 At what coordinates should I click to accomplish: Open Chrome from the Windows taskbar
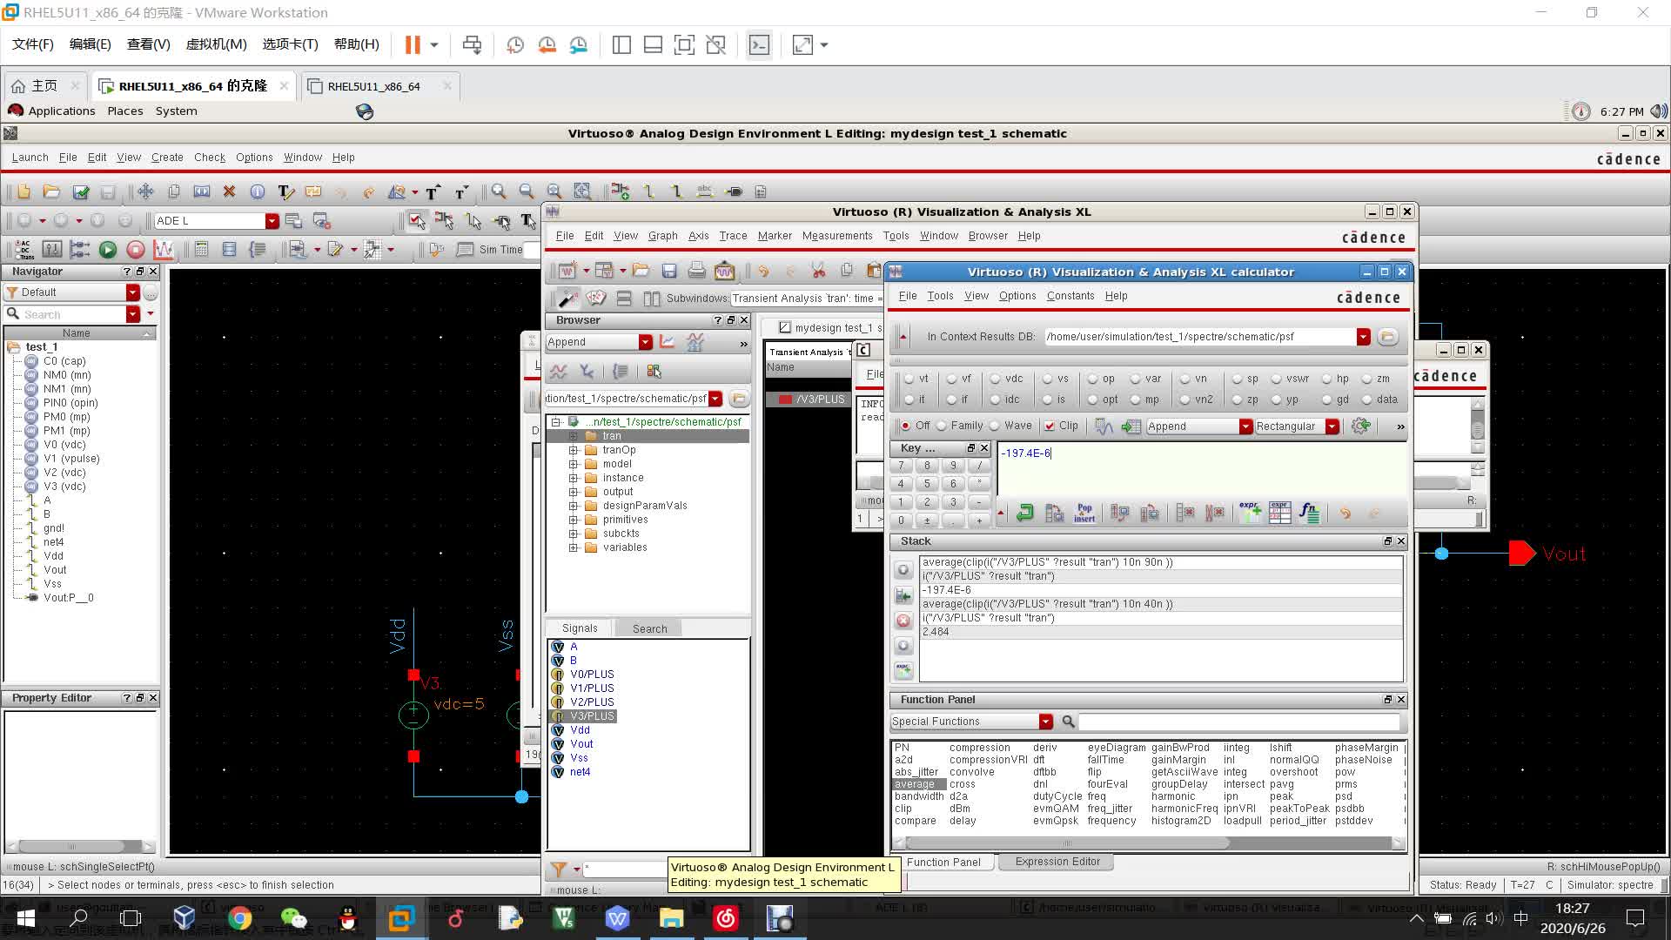tap(240, 918)
